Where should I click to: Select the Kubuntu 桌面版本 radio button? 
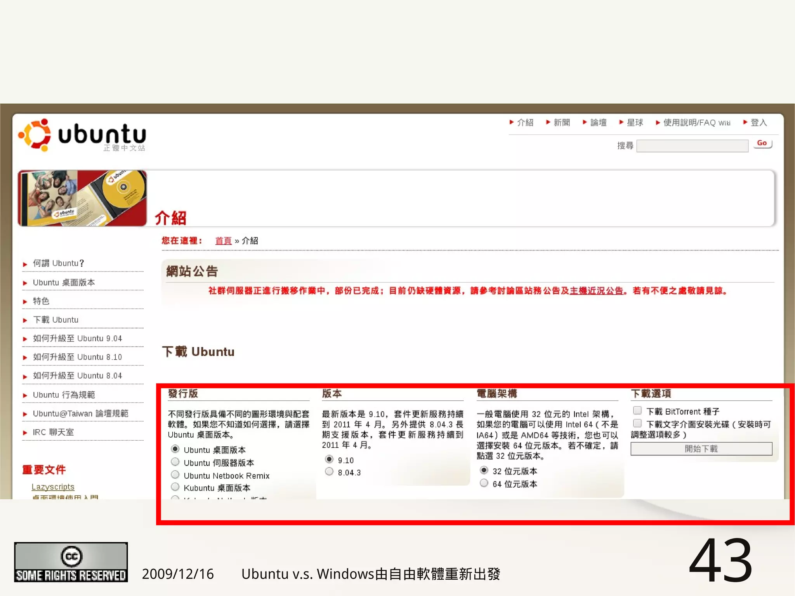(175, 487)
